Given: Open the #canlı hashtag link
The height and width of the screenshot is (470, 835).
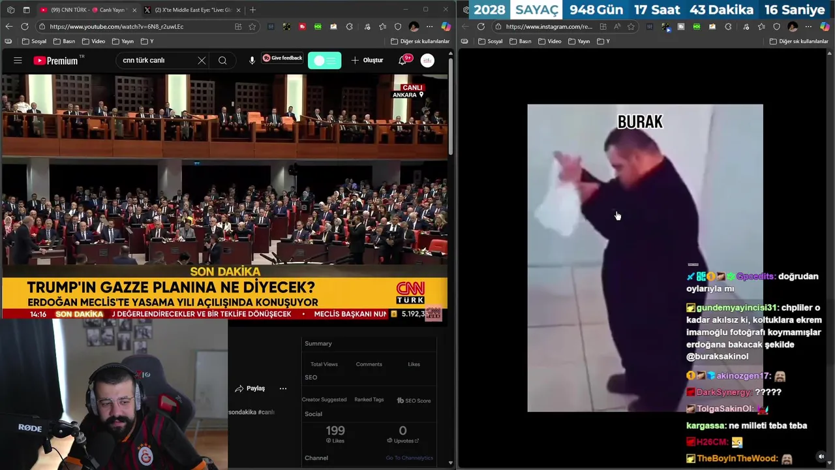Looking at the screenshot, I should click(266, 413).
